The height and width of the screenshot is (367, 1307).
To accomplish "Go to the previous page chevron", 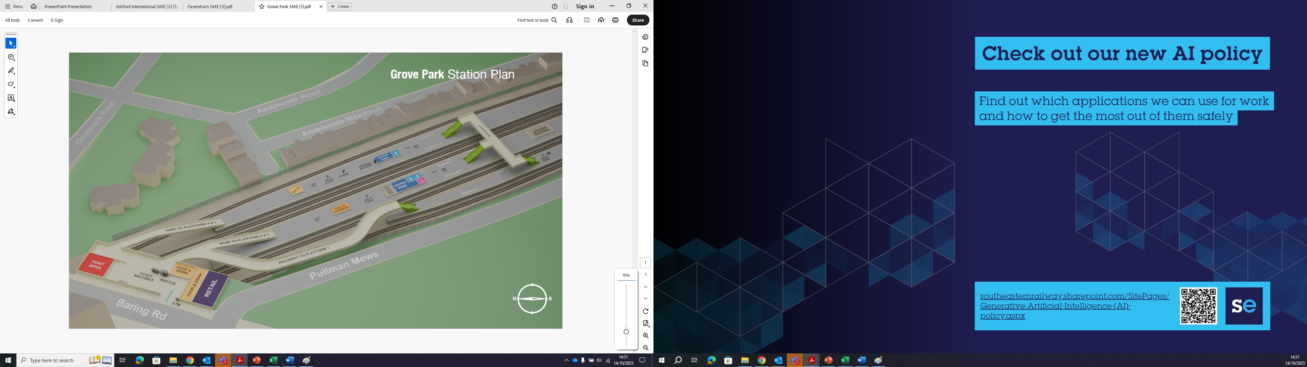I will point(645,287).
